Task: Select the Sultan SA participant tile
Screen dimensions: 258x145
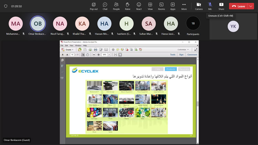Action: pyautogui.click(x=149, y=24)
